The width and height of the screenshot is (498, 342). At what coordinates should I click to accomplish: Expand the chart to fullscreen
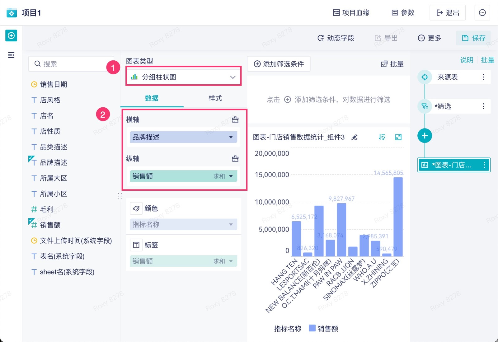point(398,137)
